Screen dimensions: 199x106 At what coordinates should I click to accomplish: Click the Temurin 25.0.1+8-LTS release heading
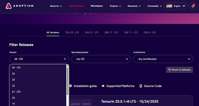coord(130,101)
